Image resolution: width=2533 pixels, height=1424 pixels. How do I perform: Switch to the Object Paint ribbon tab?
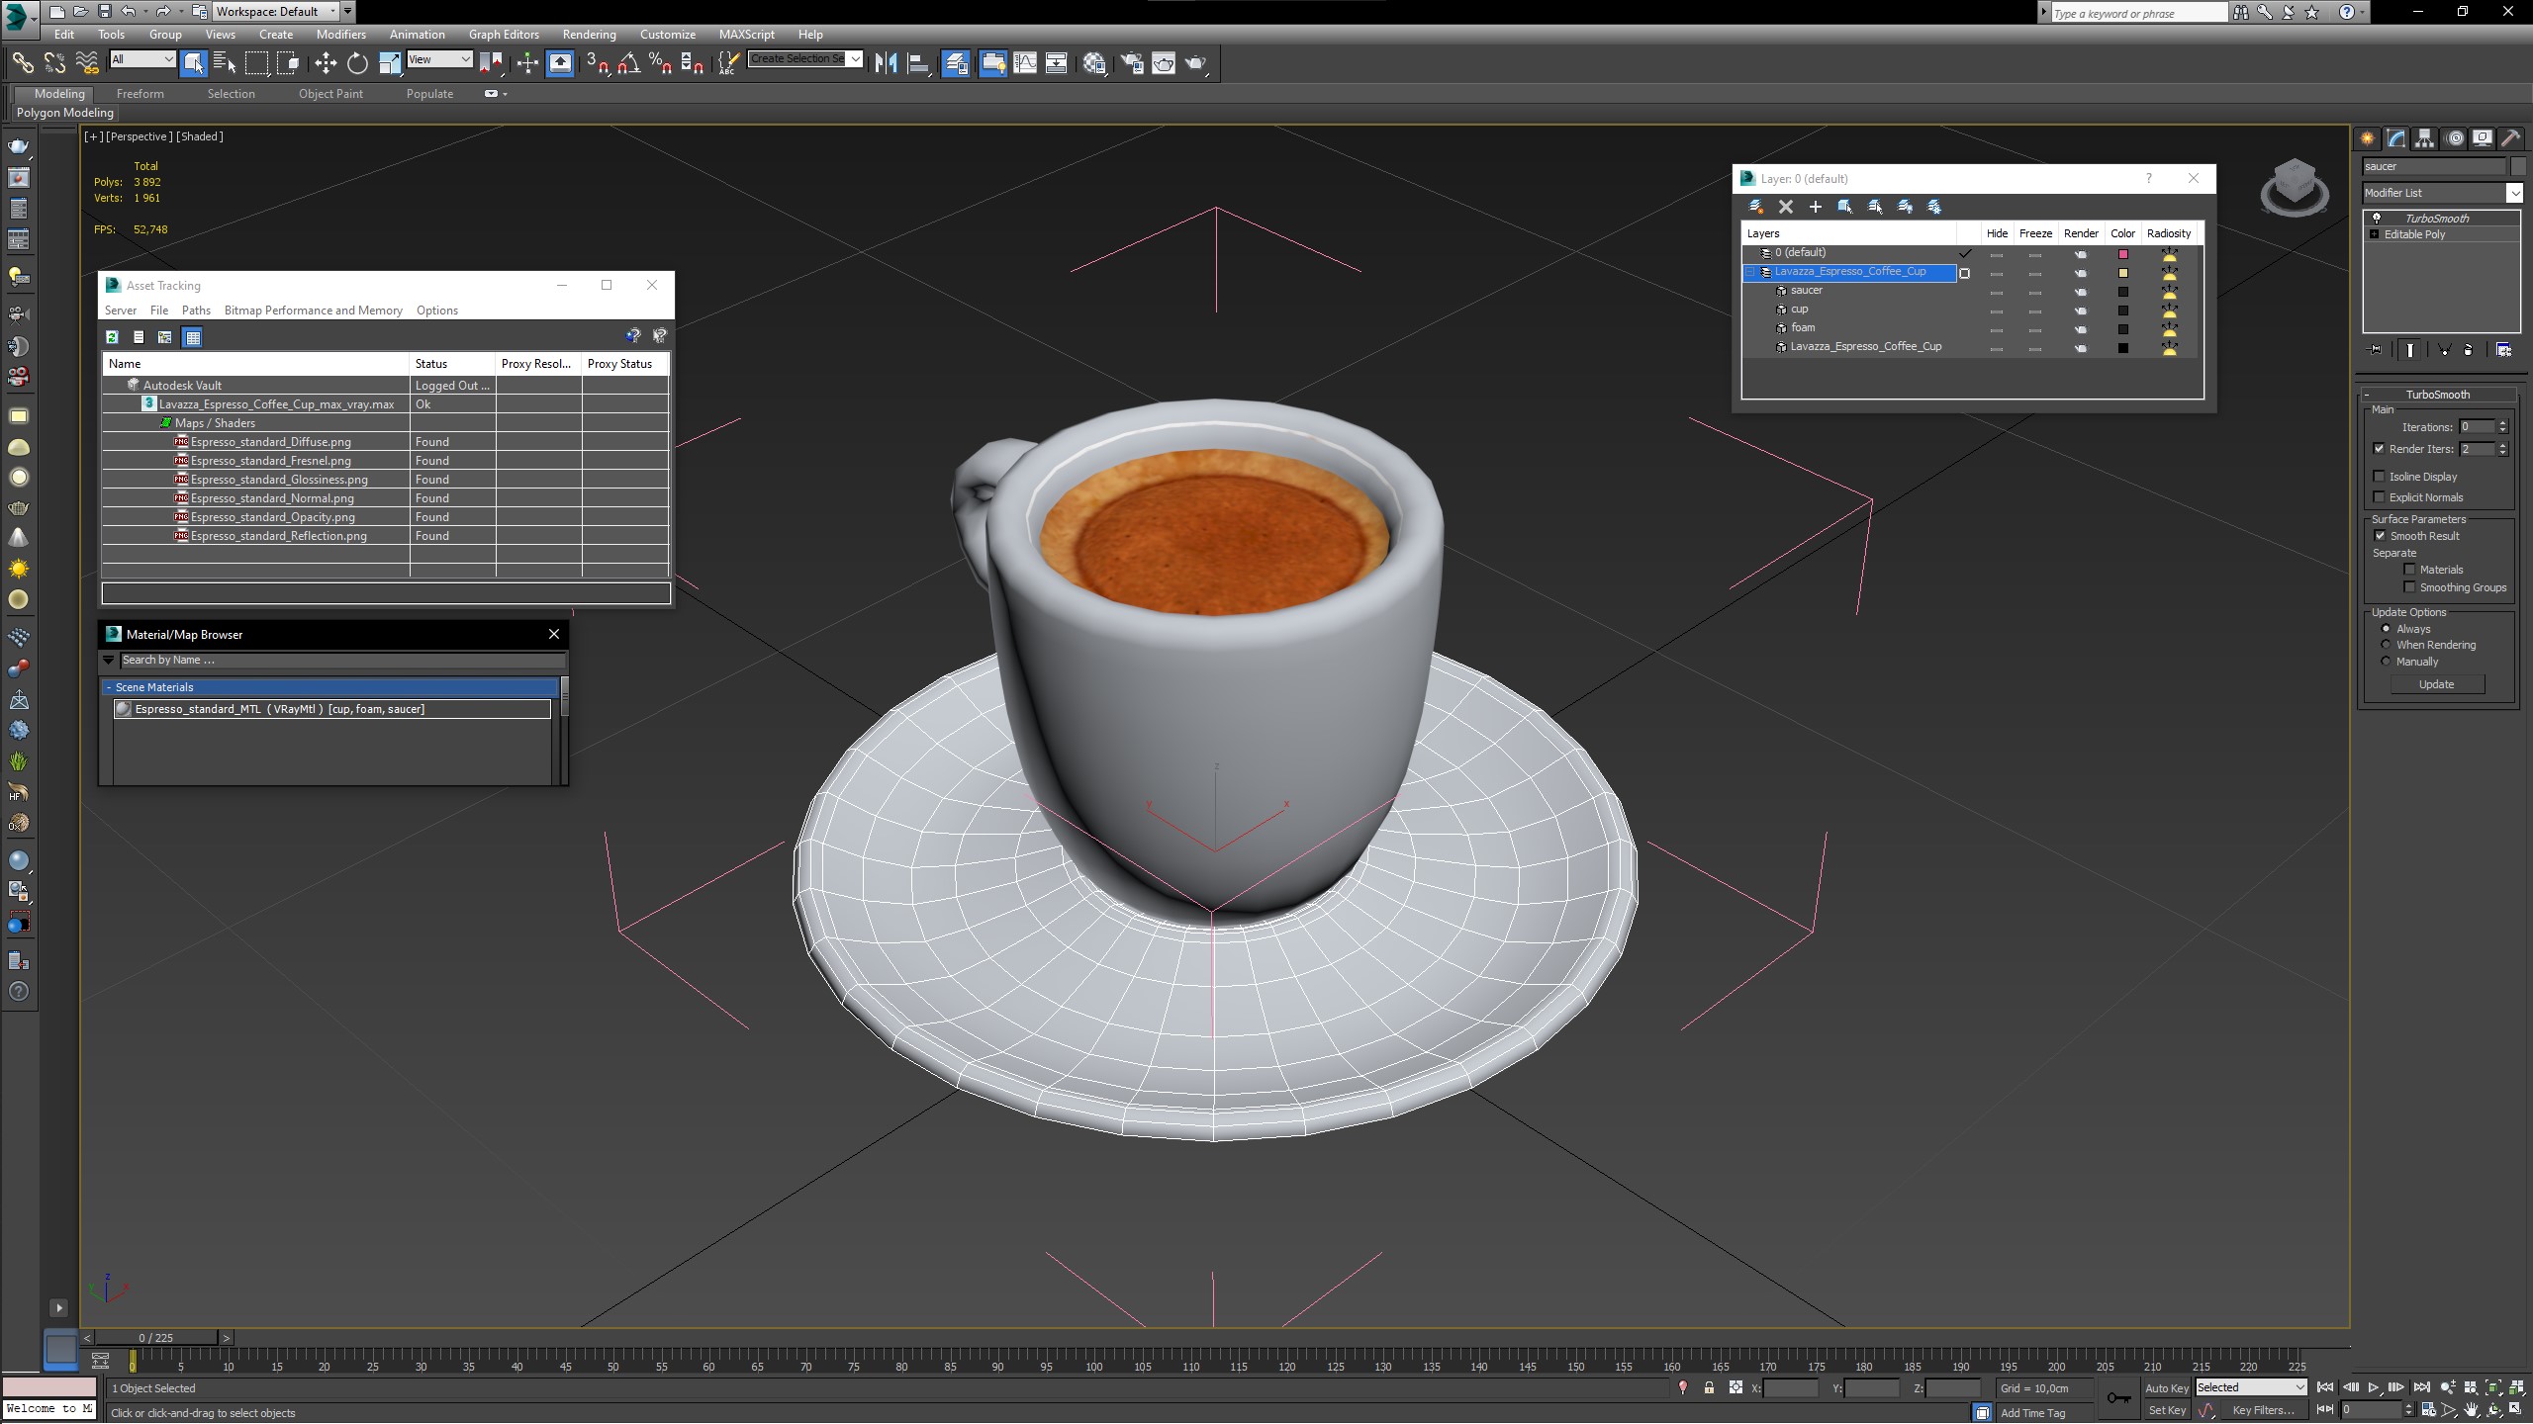[330, 94]
